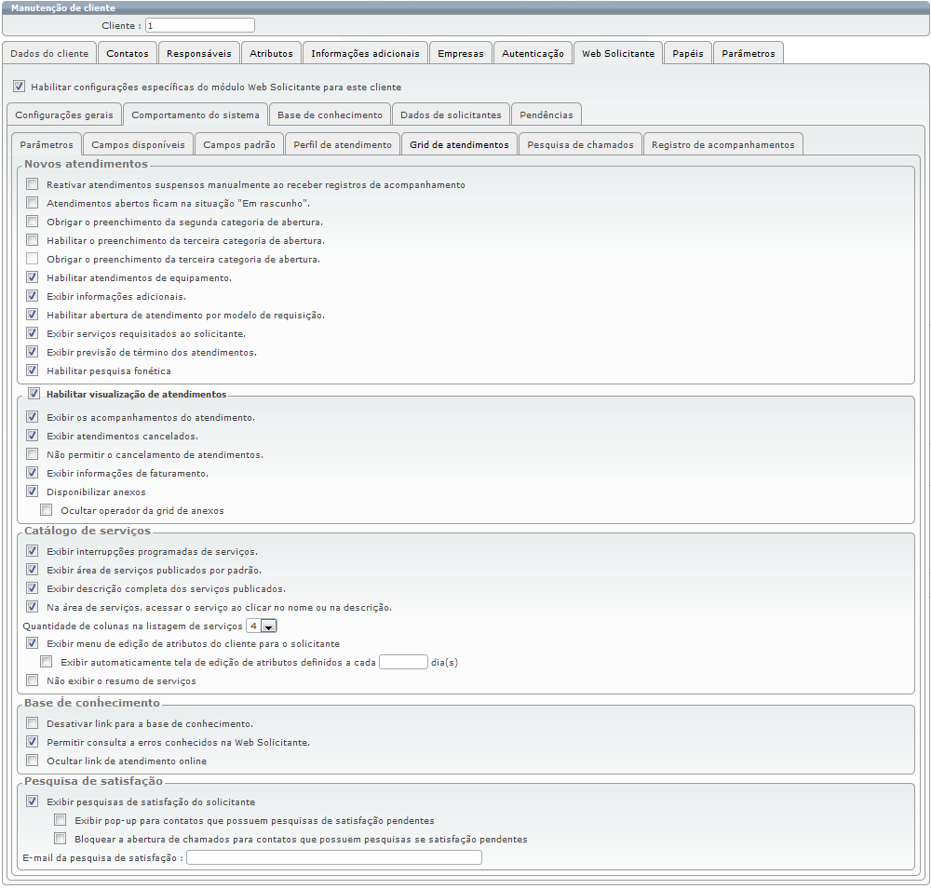Toggle Habilitar configurações específicas do módulo checkbox
This screenshot has height=889, width=931.
19,87
